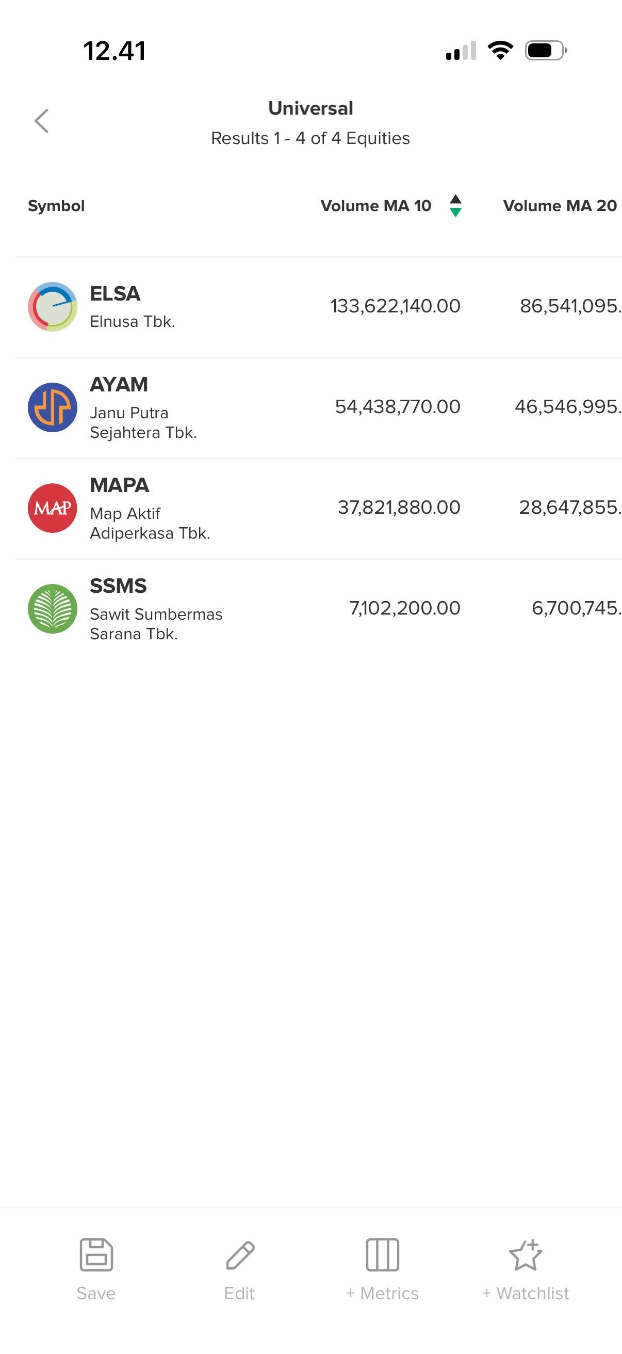Open the Elnusa Tbk. stock row
The image size is (622, 1354).
tap(132, 321)
